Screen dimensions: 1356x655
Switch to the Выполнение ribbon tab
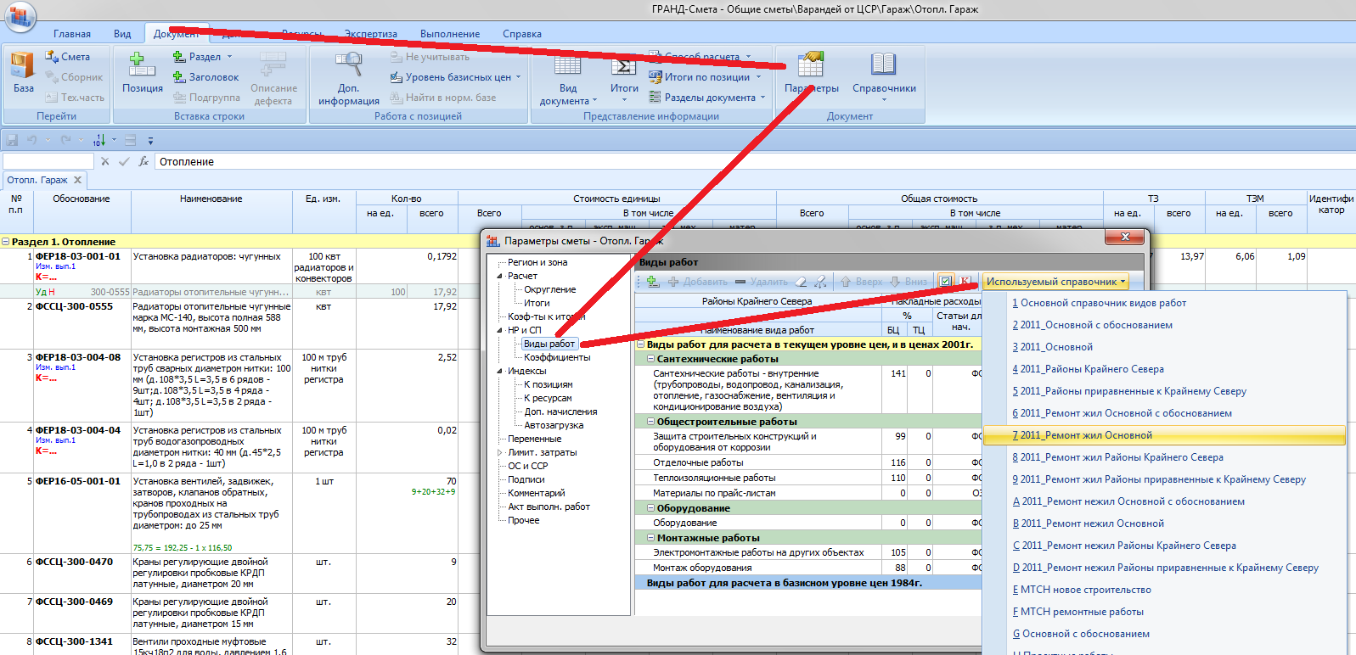[x=449, y=34]
